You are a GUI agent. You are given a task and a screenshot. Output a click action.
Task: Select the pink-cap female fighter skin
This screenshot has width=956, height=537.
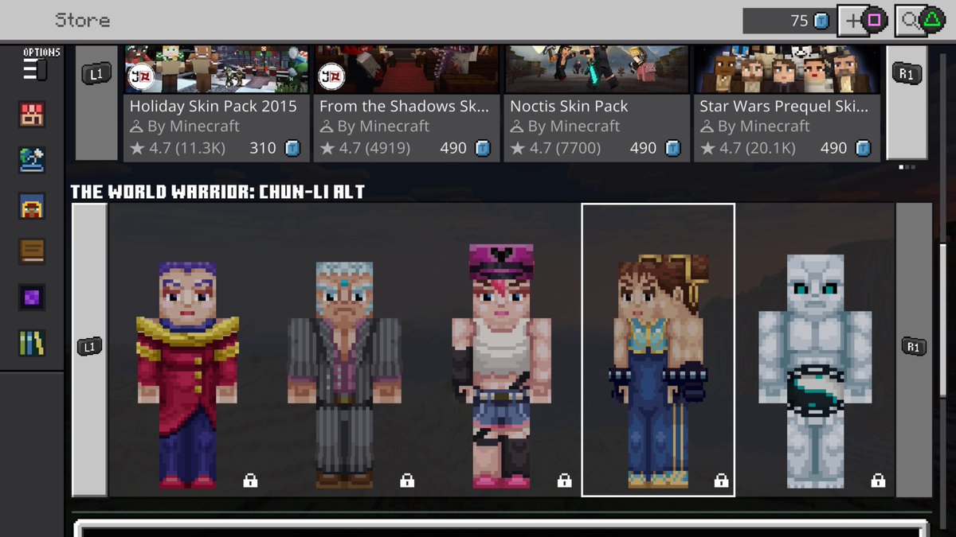(501, 366)
